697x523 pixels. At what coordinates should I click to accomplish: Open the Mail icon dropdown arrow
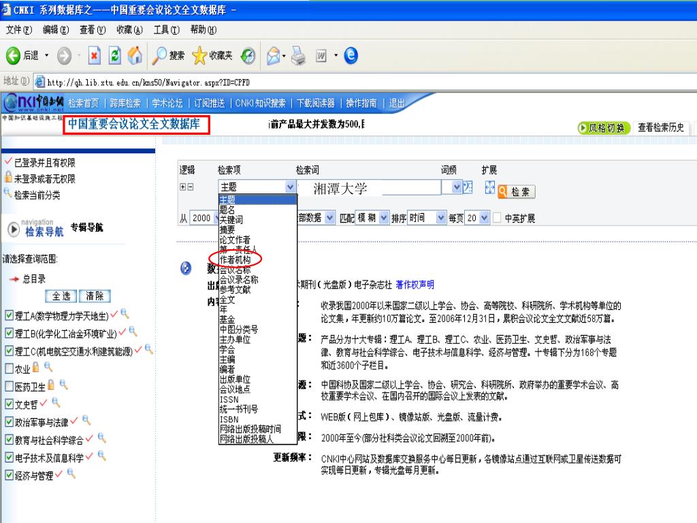tap(284, 56)
